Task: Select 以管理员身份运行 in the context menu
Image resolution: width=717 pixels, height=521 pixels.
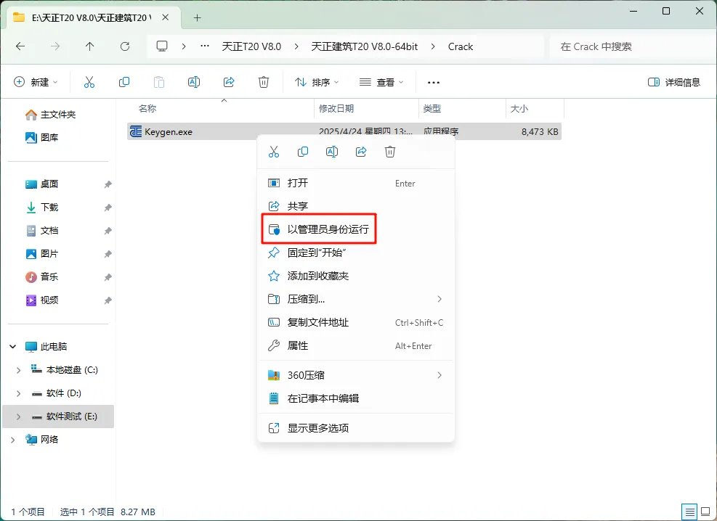Action: (356, 229)
